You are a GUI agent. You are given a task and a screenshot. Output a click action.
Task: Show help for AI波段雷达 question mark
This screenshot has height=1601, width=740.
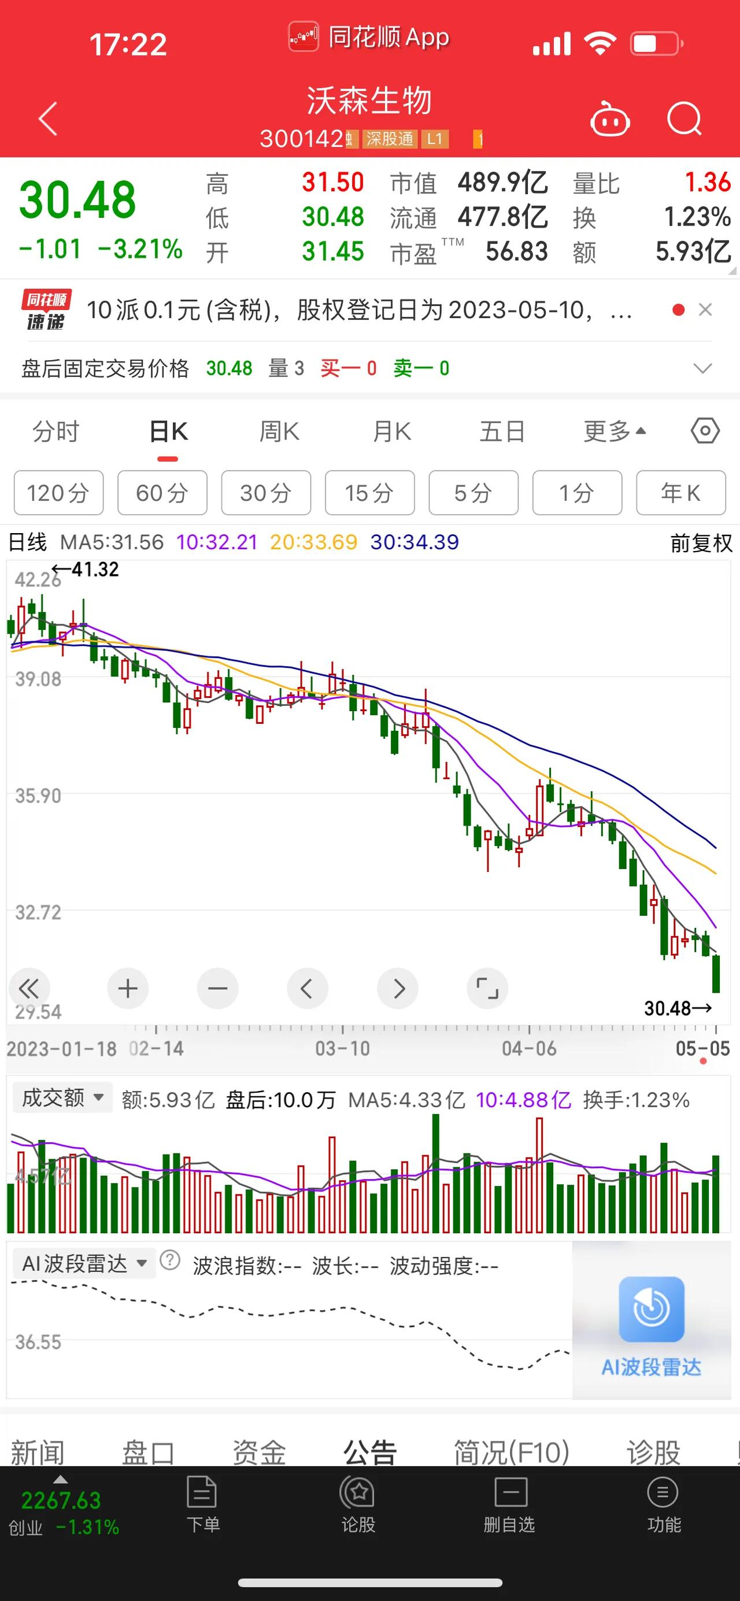169,1260
